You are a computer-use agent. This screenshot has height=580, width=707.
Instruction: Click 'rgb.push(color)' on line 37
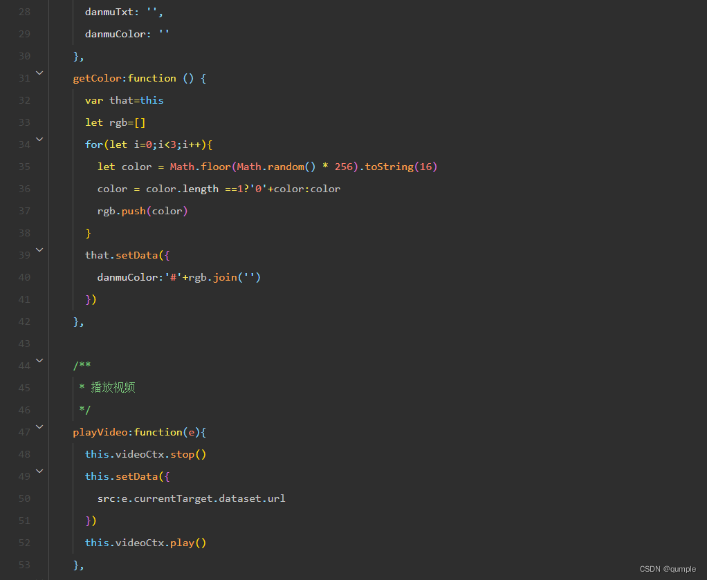coord(143,211)
